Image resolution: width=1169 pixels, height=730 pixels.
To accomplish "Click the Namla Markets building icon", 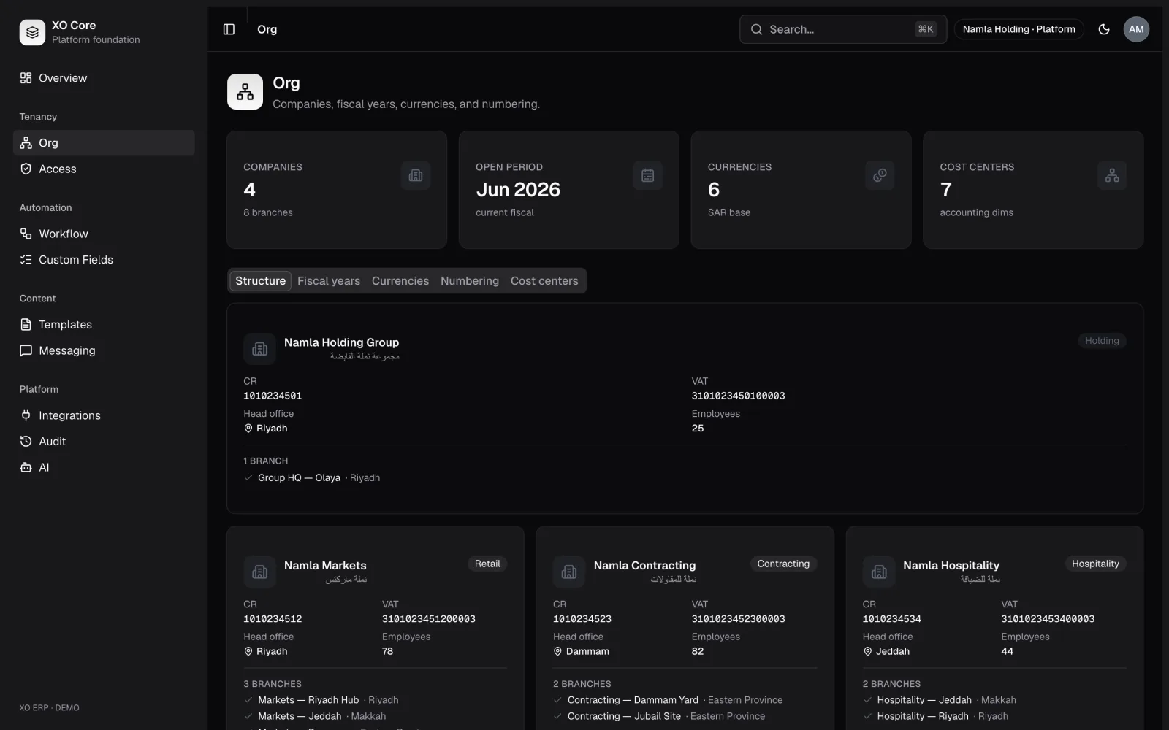I will (x=259, y=572).
